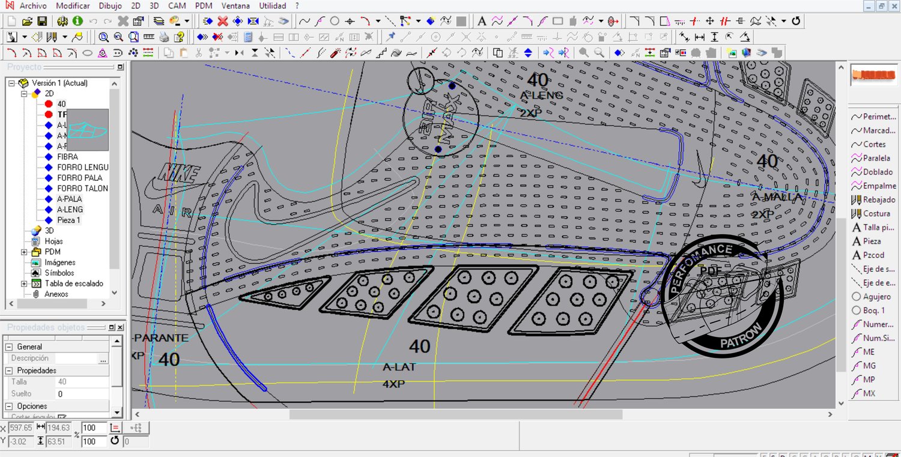Image resolution: width=901 pixels, height=457 pixels.
Task: Click the circular rotate arrow in top toolbar
Action: tap(796, 21)
